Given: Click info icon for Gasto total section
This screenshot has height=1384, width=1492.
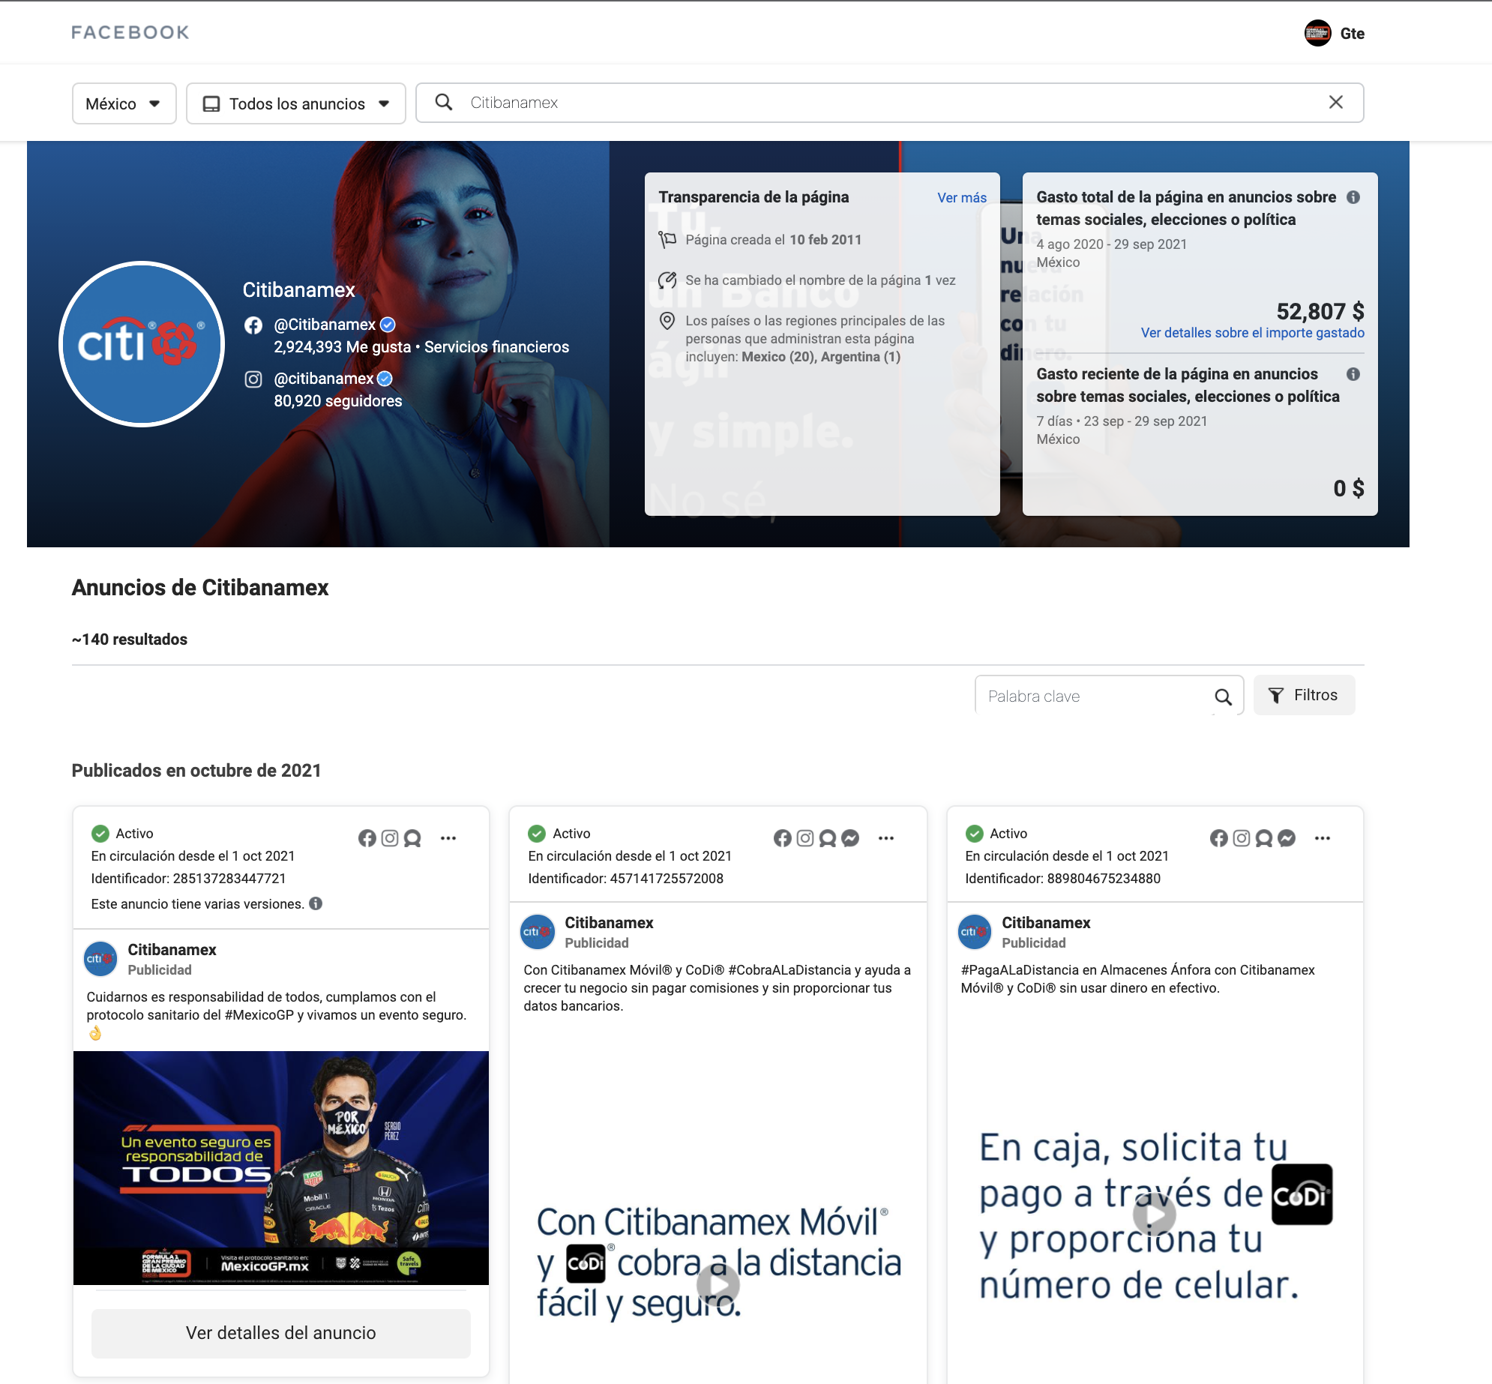Looking at the screenshot, I should pyautogui.click(x=1353, y=197).
